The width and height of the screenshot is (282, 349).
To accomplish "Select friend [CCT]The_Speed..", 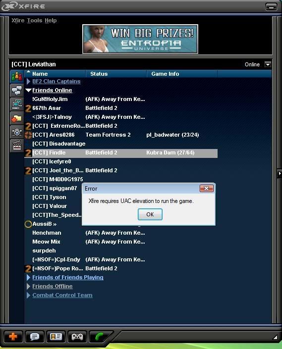I will click(57, 215).
